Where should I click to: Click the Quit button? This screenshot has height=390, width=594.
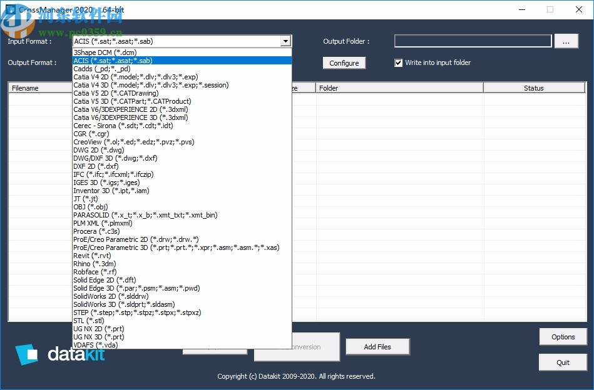coord(563,362)
